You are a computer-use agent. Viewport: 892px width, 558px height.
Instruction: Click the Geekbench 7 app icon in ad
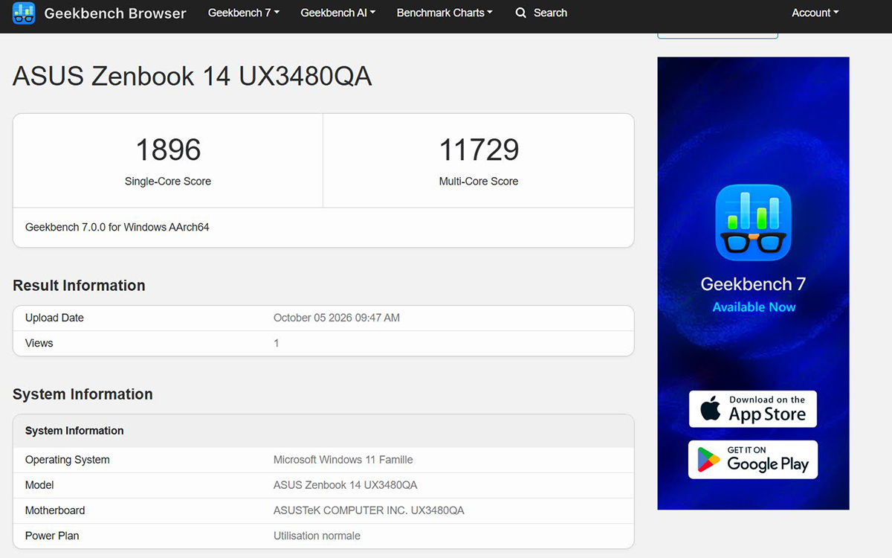[753, 222]
